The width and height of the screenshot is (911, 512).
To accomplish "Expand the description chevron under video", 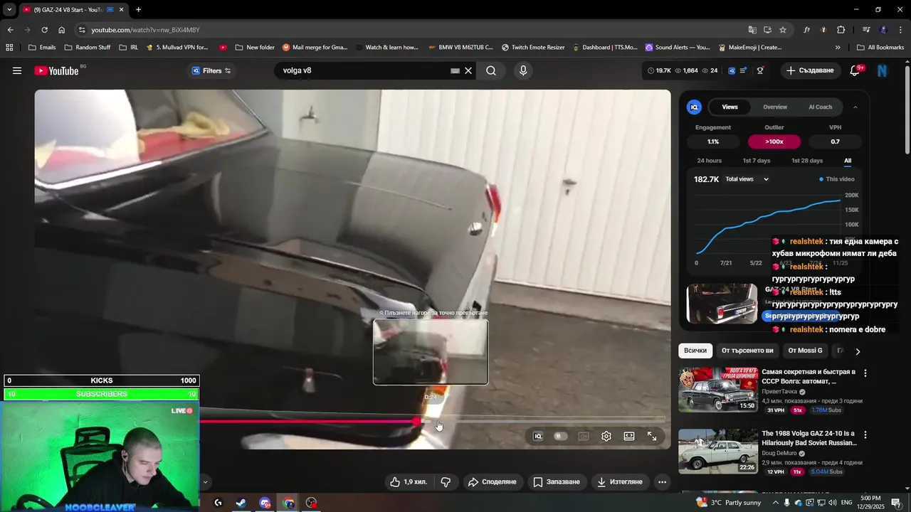I will pos(205,482).
